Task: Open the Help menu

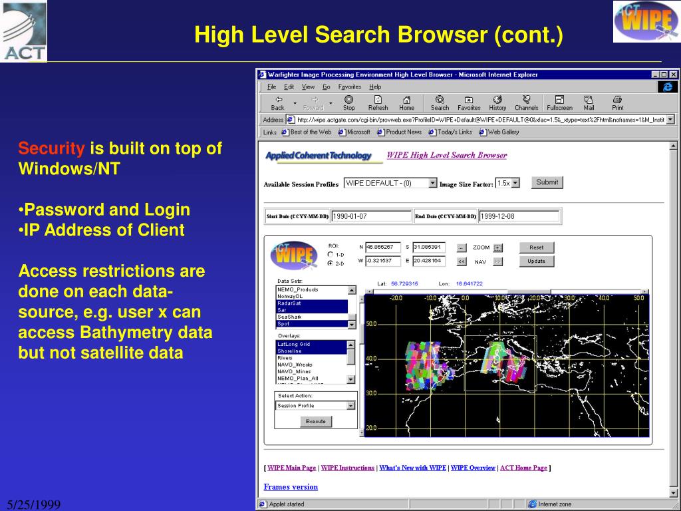Action: (375, 87)
